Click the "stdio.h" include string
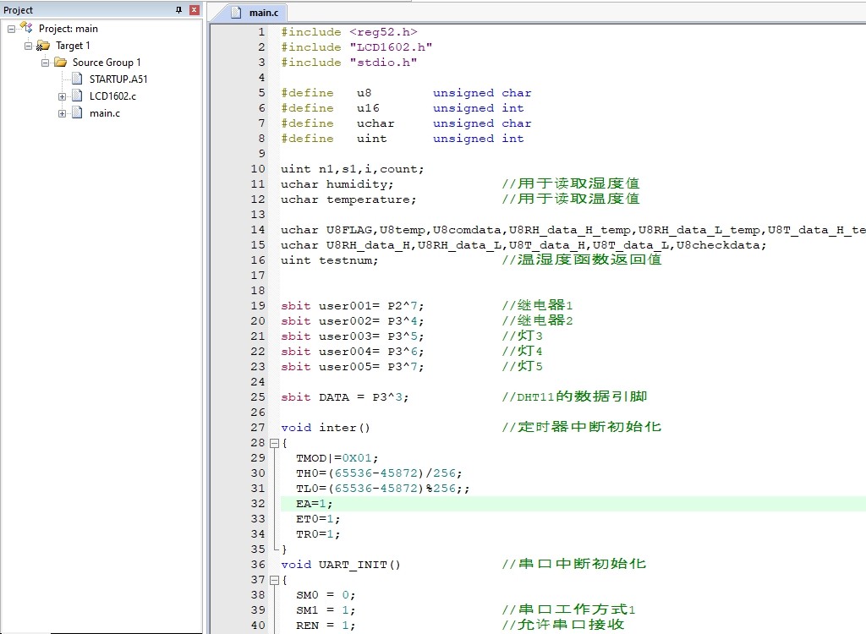The image size is (866, 634). 383,63
